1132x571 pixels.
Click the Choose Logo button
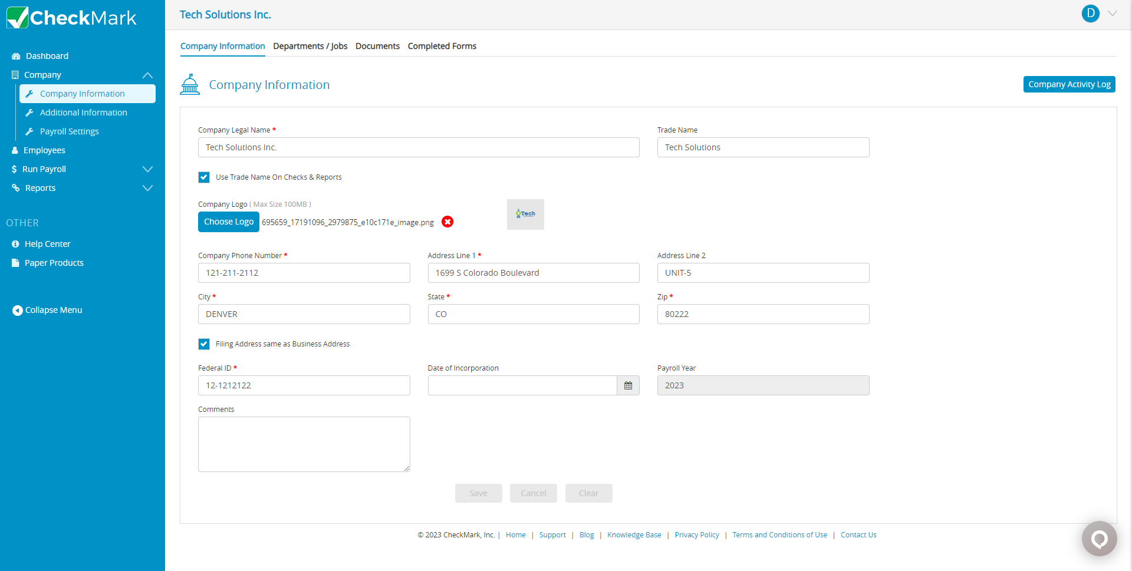click(x=229, y=222)
